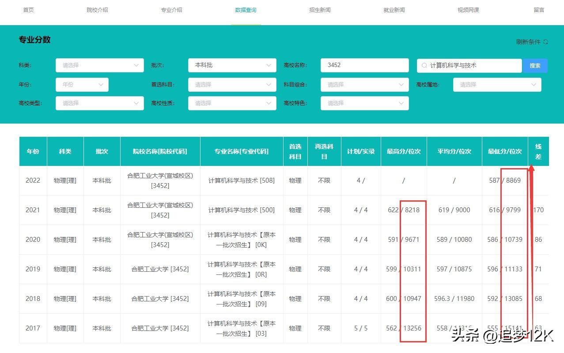
Task: Click the magnifier icon in the major search box
Action: (424, 65)
